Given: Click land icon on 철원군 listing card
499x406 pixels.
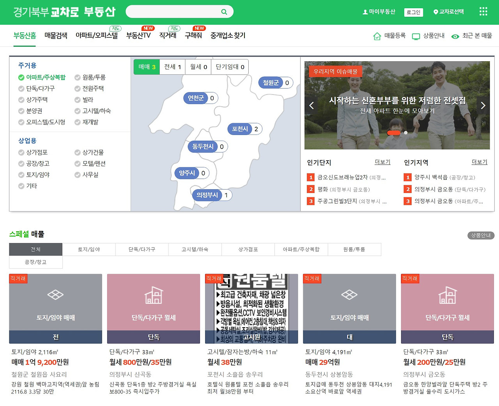Looking at the screenshot, I should [x=55, y=294].
